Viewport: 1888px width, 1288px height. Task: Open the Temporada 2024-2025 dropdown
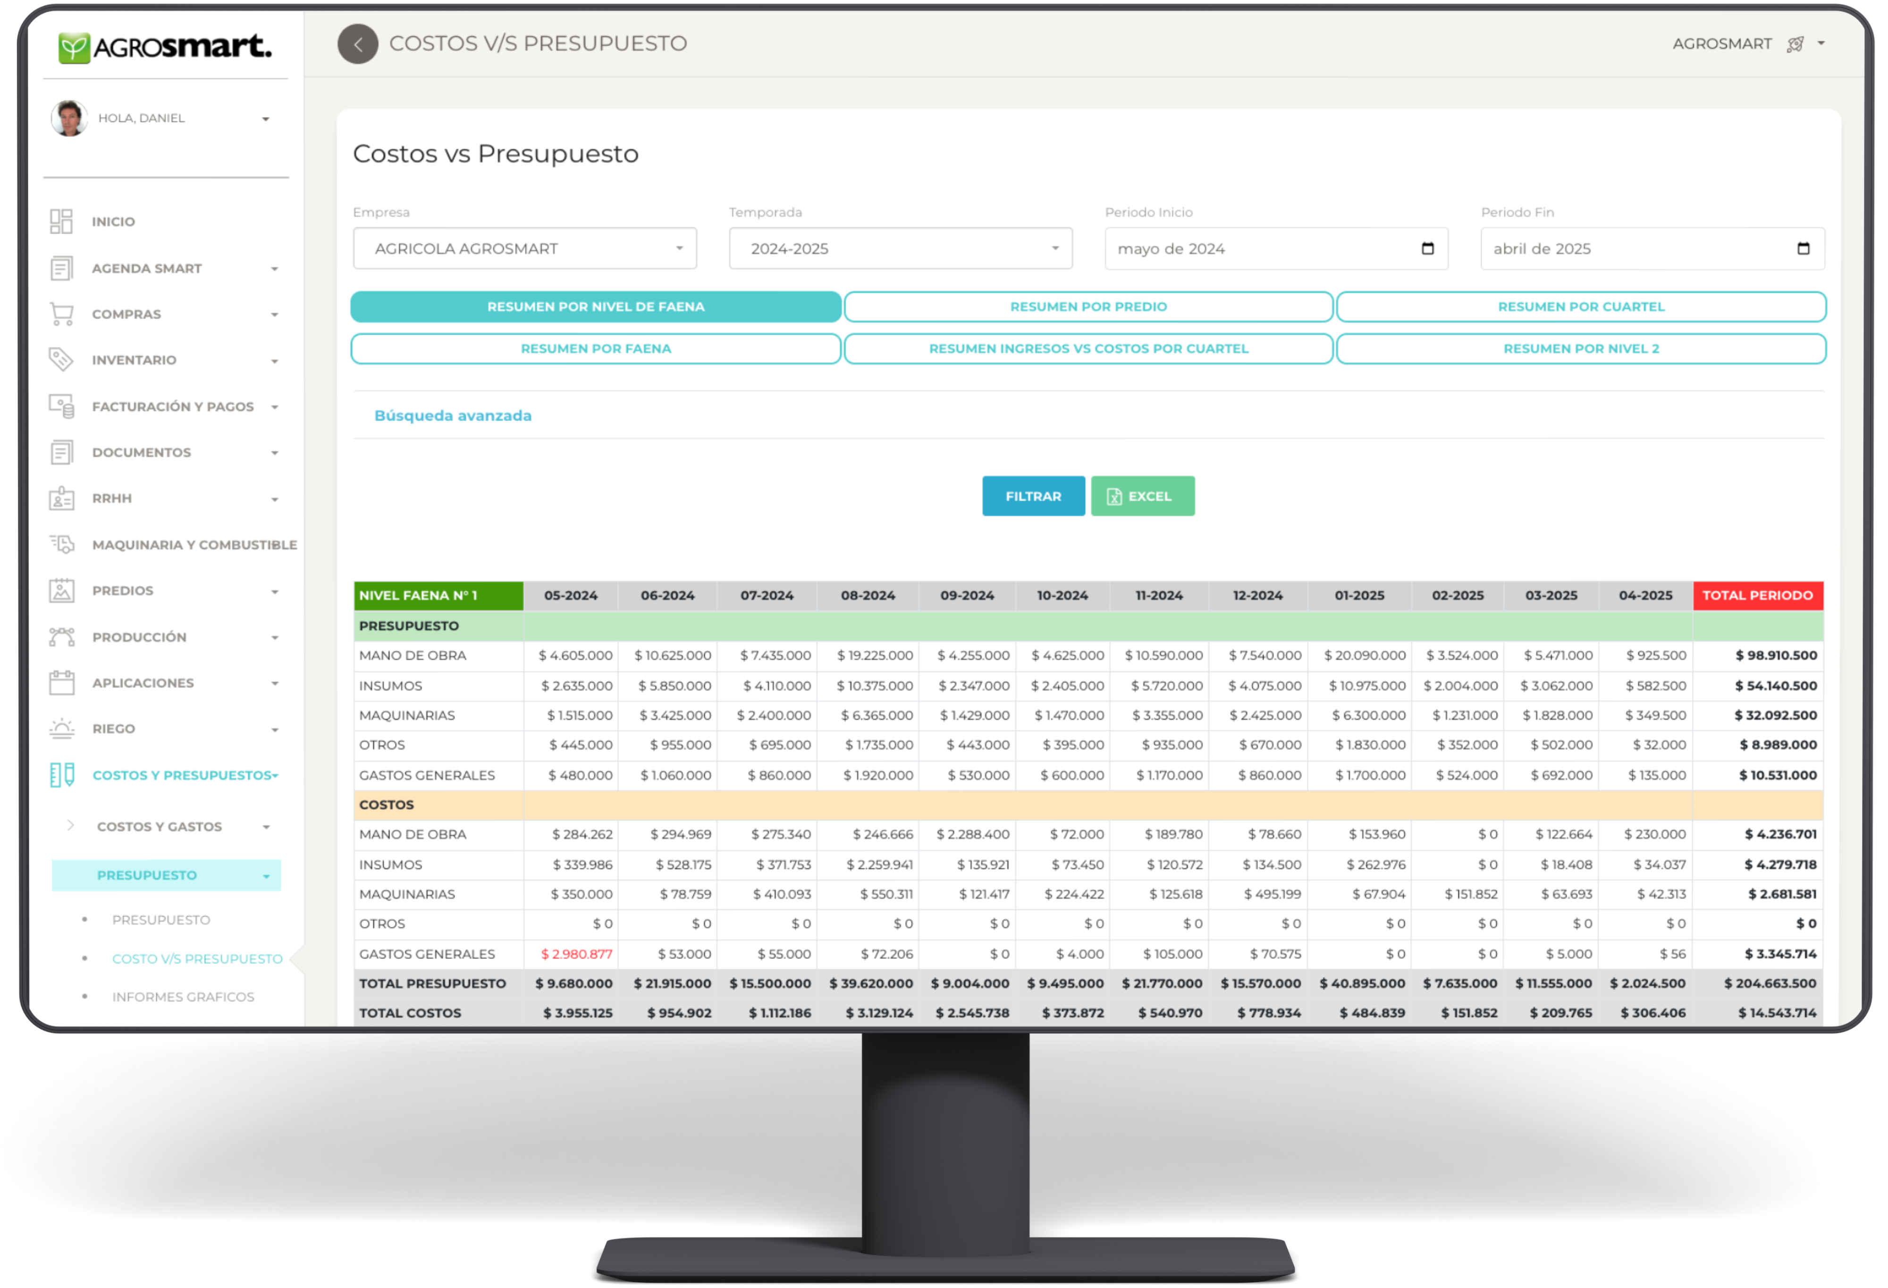(x=900, y=249)
